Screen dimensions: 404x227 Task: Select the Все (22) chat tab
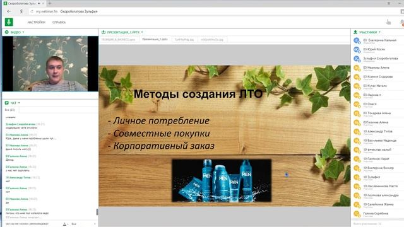point(10,110)
